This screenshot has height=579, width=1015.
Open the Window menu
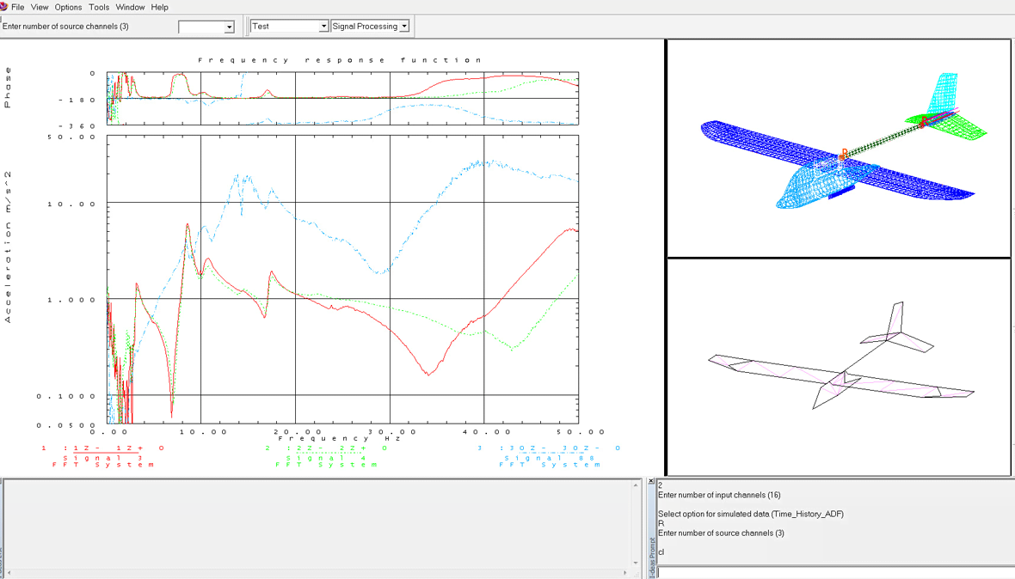coord(130,7)
